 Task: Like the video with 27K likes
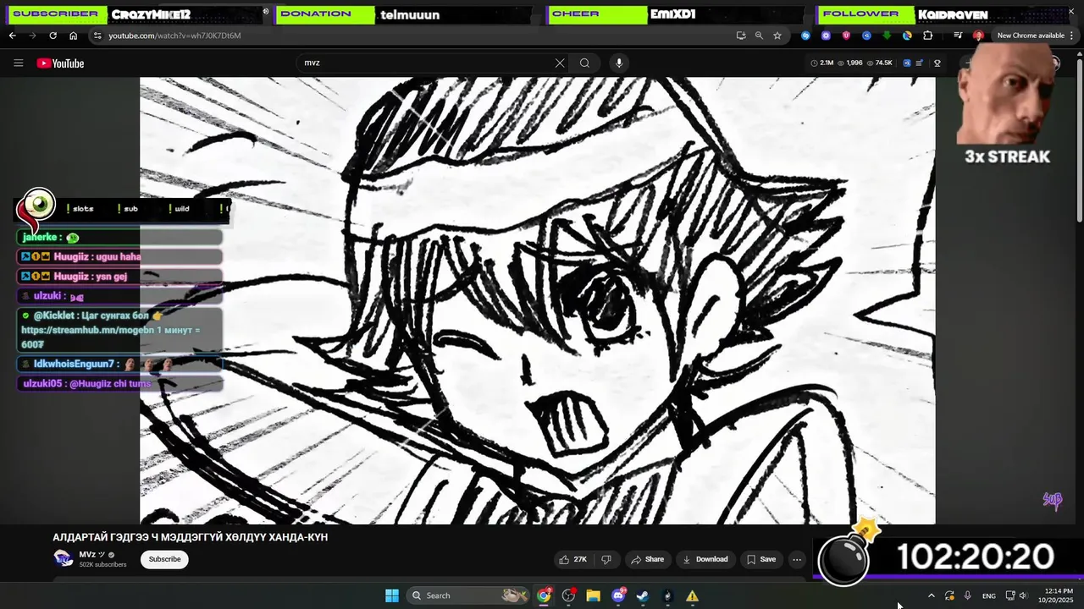point(572,559)
